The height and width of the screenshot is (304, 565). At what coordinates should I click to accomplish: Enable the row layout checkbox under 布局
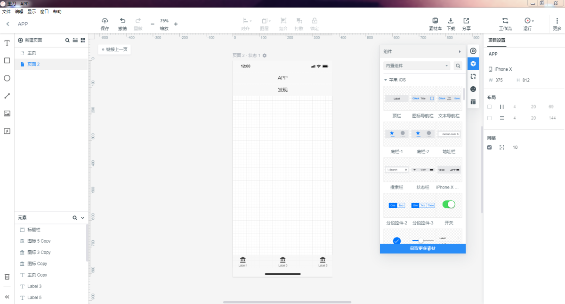tap(490, 118)
